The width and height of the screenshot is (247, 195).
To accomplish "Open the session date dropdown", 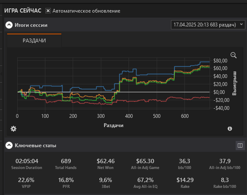I will point(208,25).
